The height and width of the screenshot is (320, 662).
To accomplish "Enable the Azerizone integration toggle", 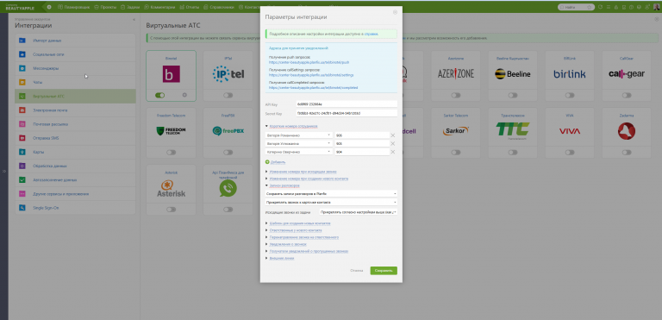I will coord(456,95).
